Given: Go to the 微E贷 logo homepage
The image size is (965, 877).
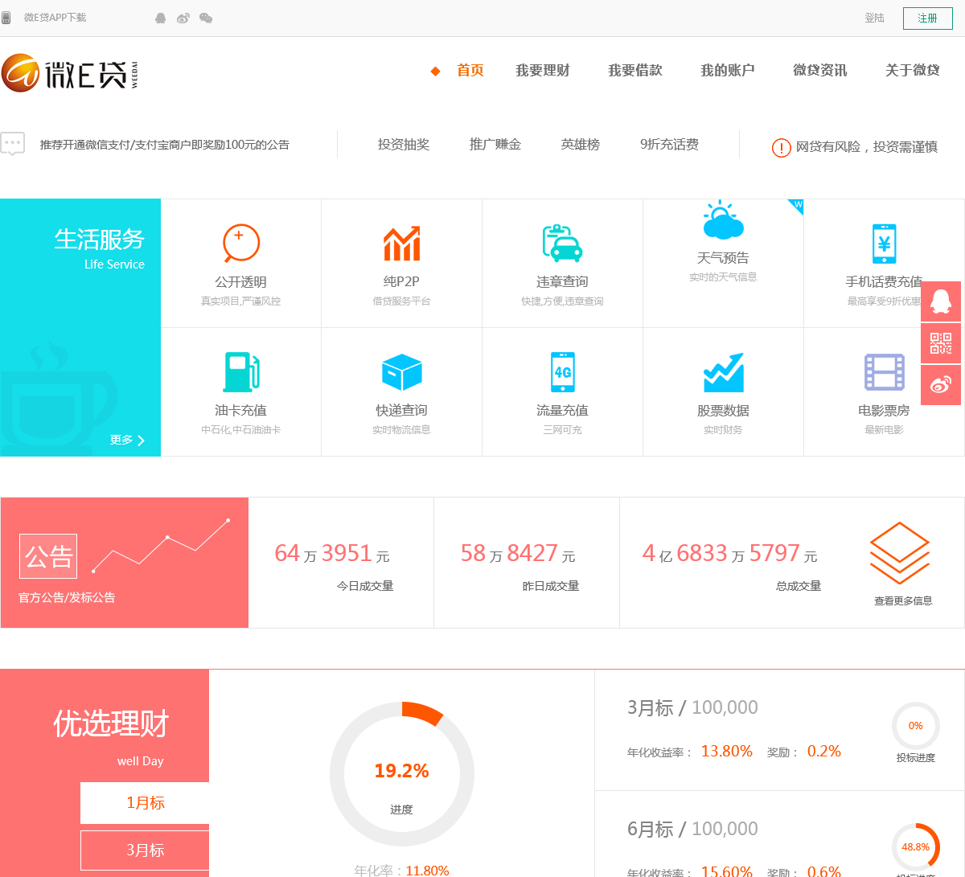Looking at the screenshot, I should point(70,73).
